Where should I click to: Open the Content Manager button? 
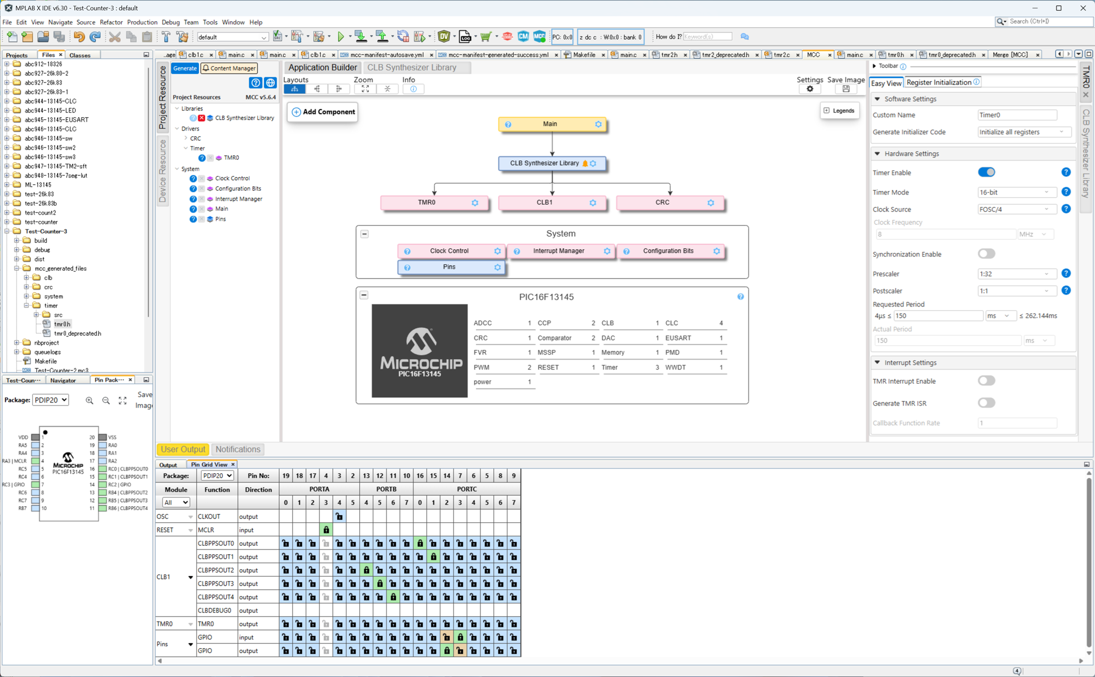tap(229, 68)
